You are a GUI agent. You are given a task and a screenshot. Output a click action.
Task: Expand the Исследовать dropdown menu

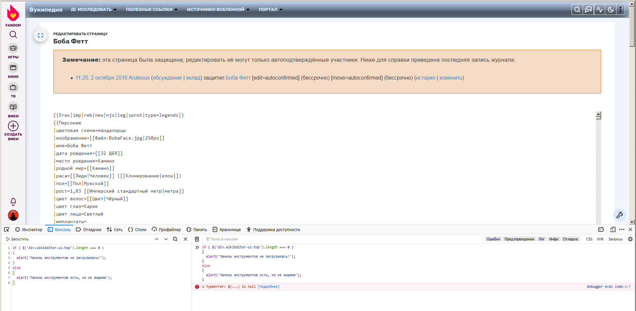94,10
